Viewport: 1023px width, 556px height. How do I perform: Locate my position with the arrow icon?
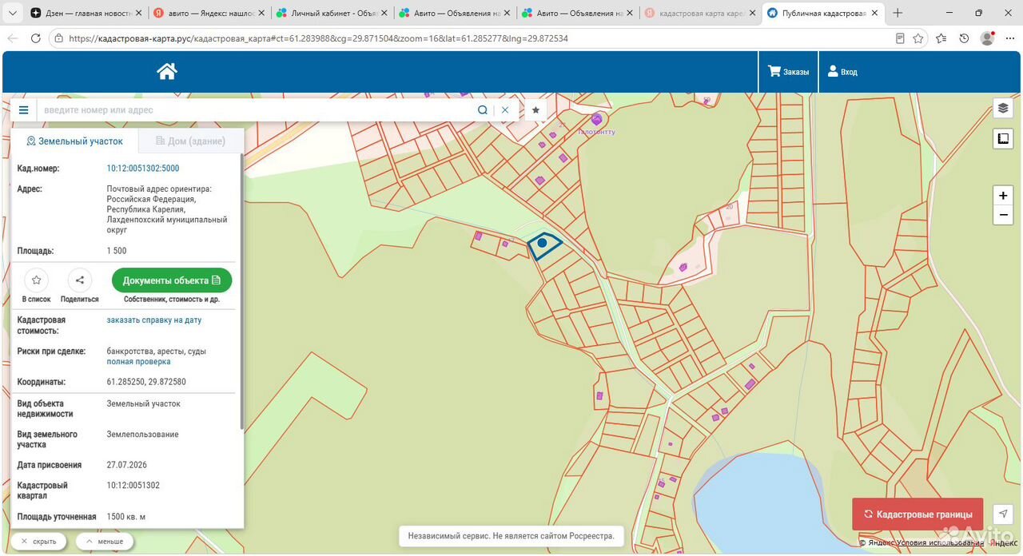[x=1003, y=514]
